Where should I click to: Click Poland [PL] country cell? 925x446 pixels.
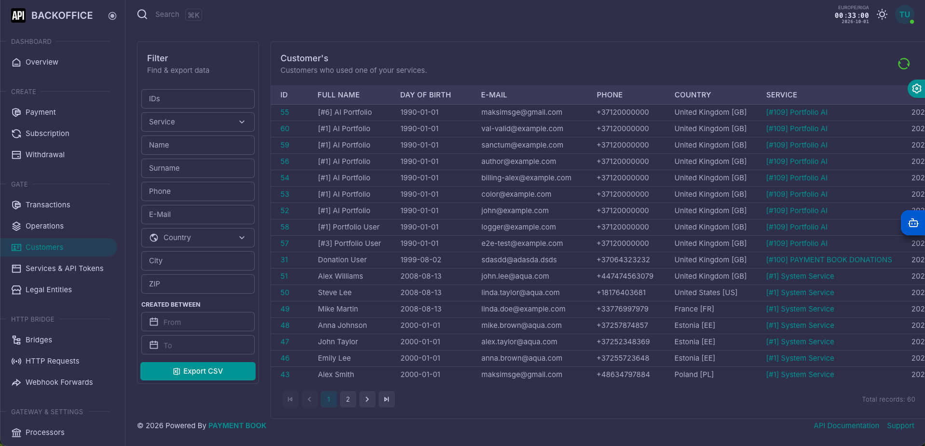(694, 375)
